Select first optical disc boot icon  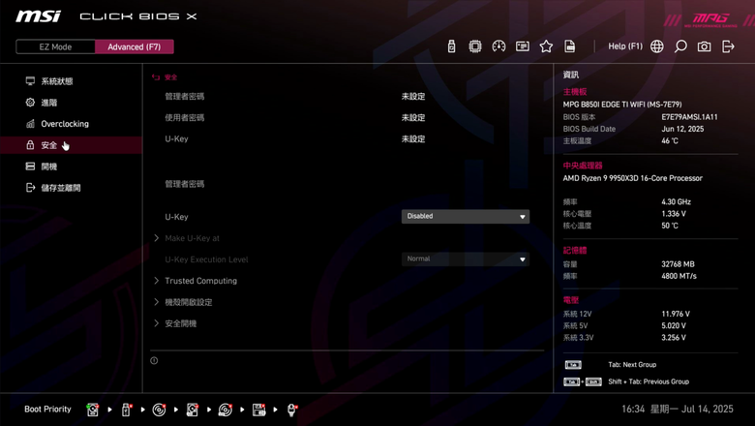pos(159,410)
